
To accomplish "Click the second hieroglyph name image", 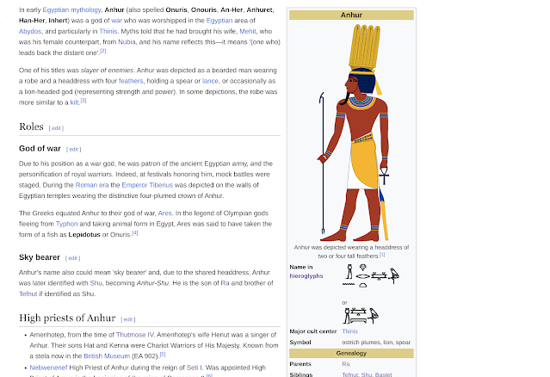I will click(x=361, y=316).
